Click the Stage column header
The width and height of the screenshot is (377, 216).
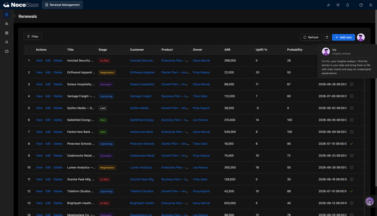(x=103, y=50)
